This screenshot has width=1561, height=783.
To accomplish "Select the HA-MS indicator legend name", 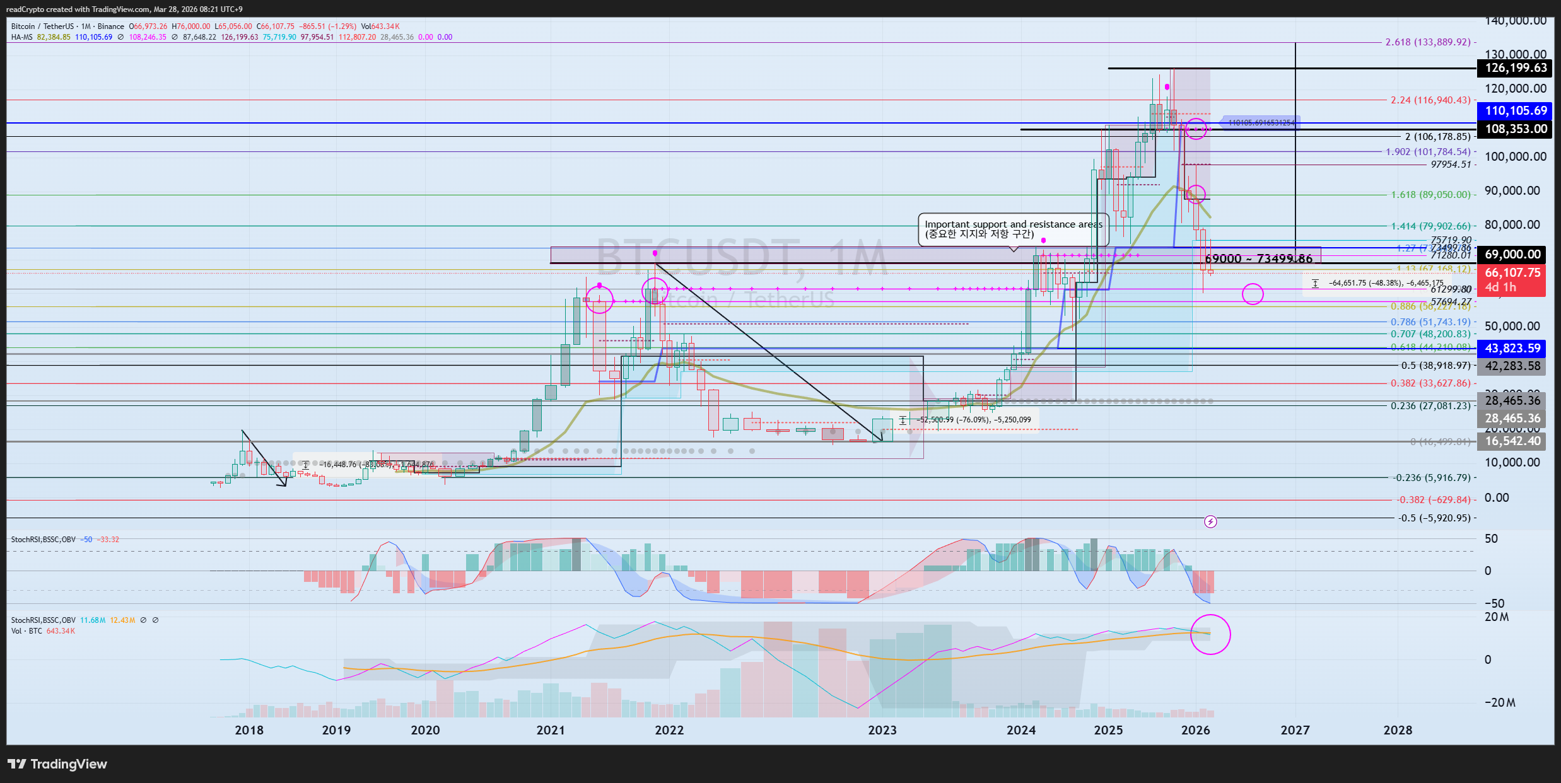I will [x=22, y=37].
